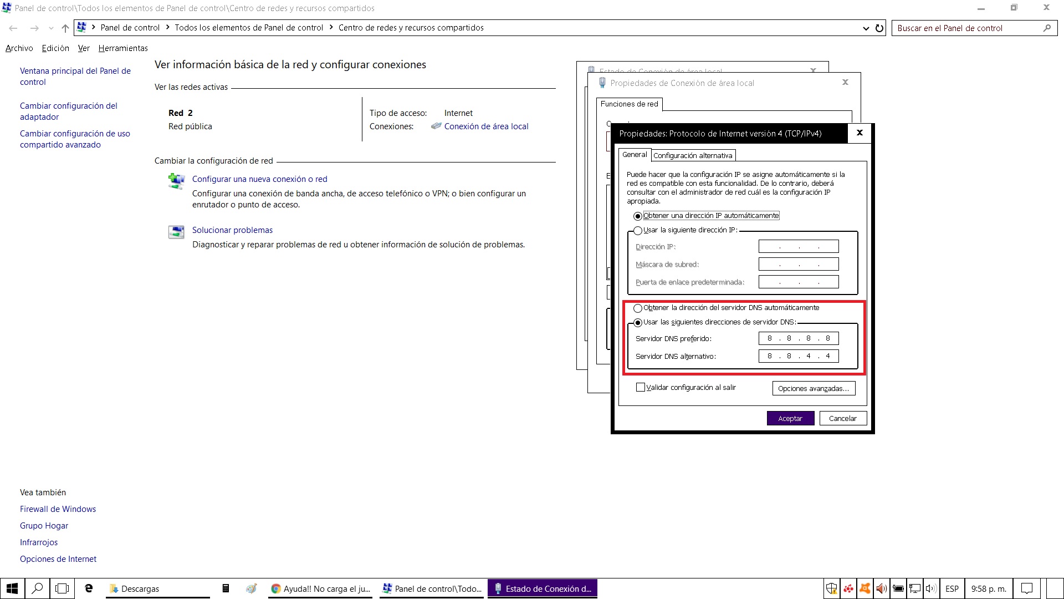
Task: Open Opciones de Internet link
Action: coord(58,559)
